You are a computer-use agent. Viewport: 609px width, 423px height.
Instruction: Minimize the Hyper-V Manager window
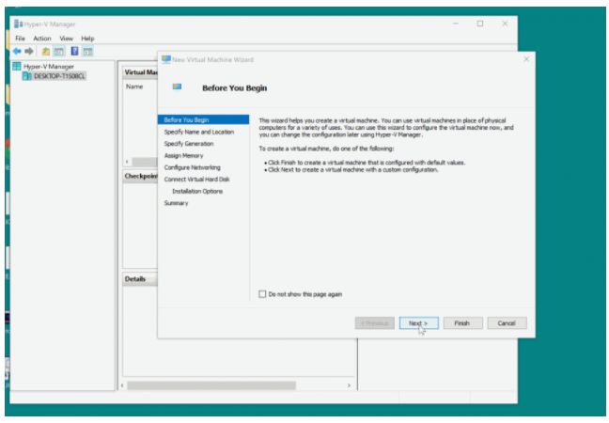coord(456,23)
